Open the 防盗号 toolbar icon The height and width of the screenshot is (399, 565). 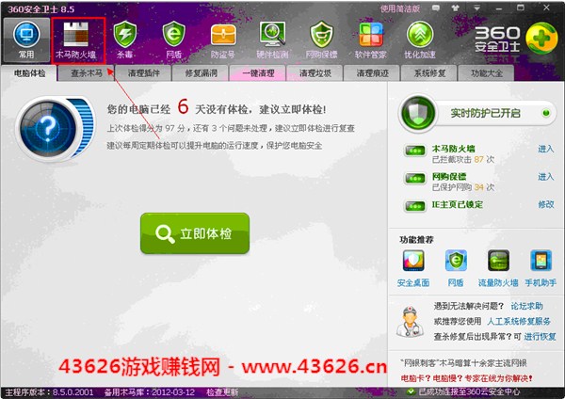click(223, 40)
